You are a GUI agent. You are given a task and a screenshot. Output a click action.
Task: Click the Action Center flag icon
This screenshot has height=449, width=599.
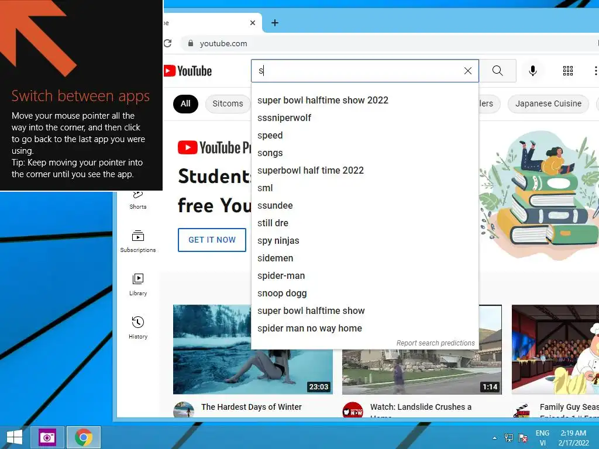(523, 438)
